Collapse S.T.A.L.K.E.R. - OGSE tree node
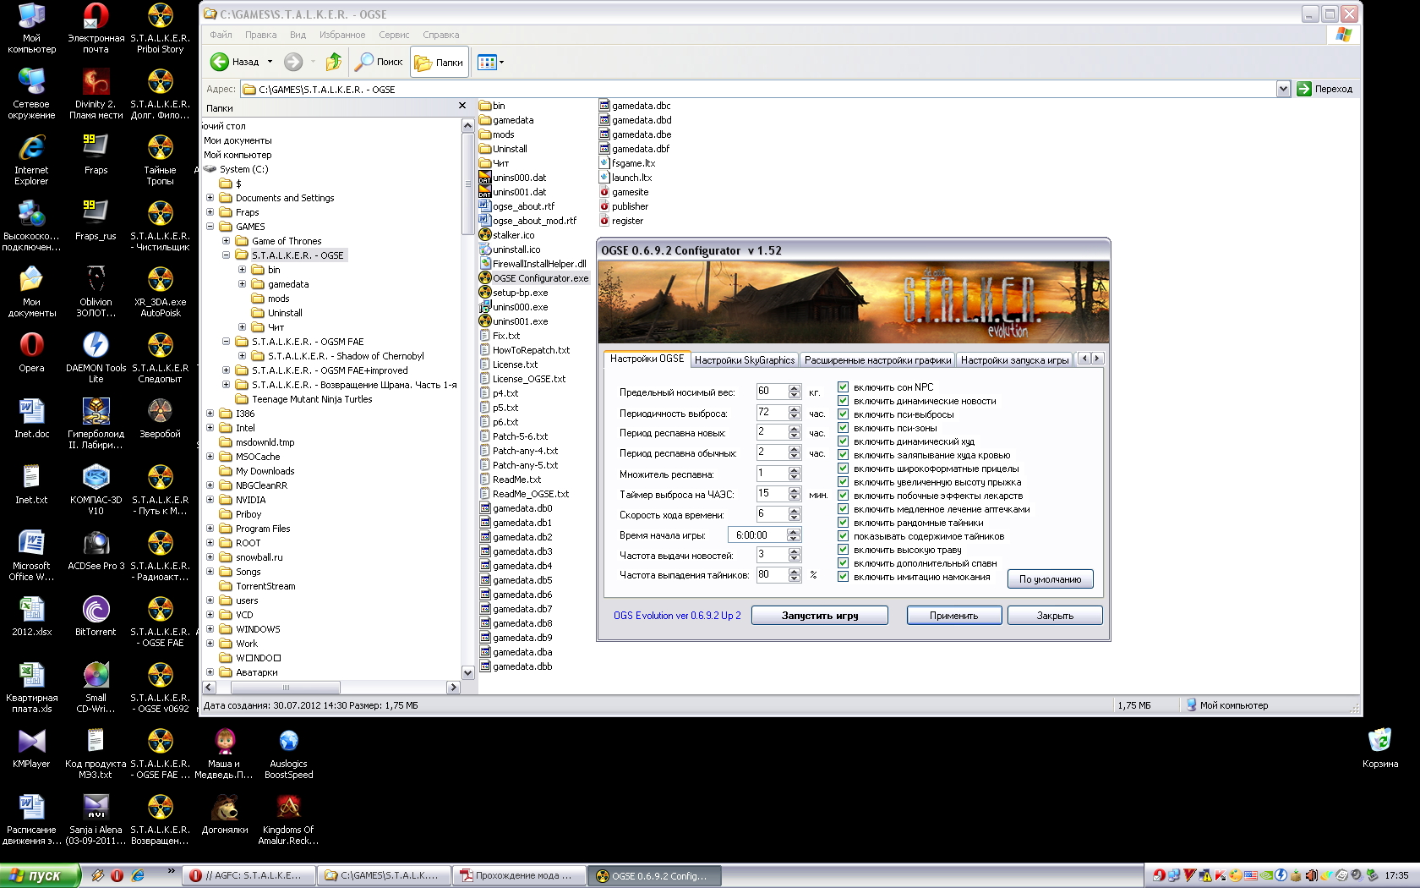Screen dimensions: 1420x888 [x=226, y=255]
